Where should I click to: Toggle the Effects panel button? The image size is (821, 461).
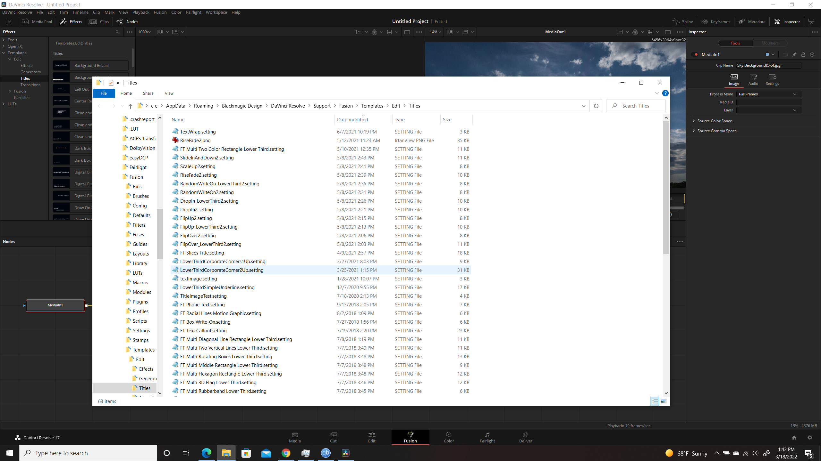(71, 21)
